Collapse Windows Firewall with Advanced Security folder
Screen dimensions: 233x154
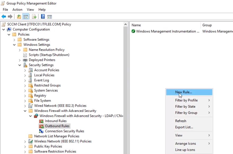pos(25,111)
